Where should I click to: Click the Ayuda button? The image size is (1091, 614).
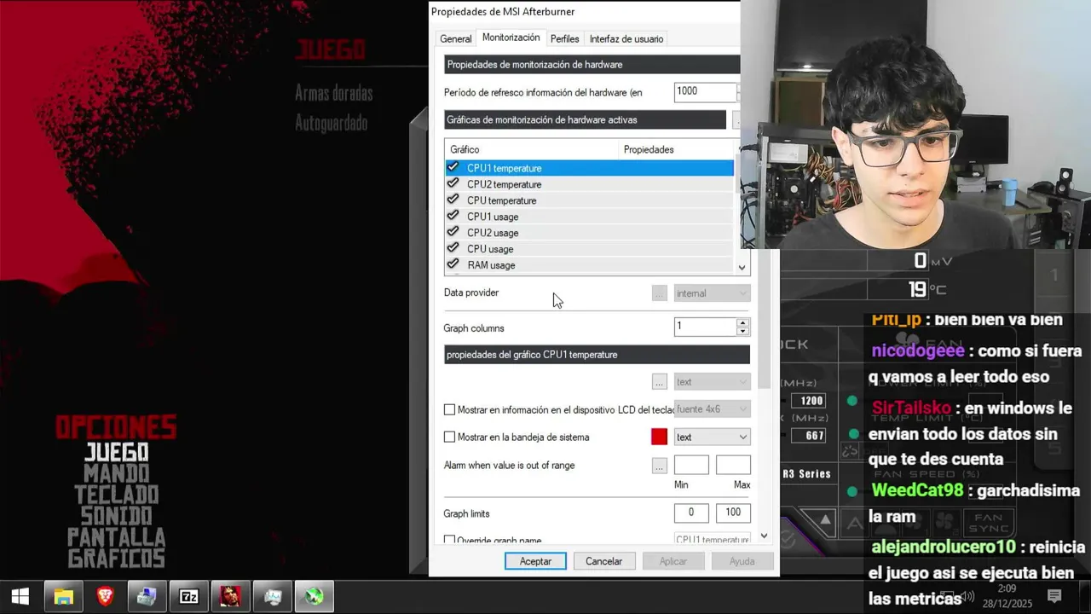[x=742, y=561]
